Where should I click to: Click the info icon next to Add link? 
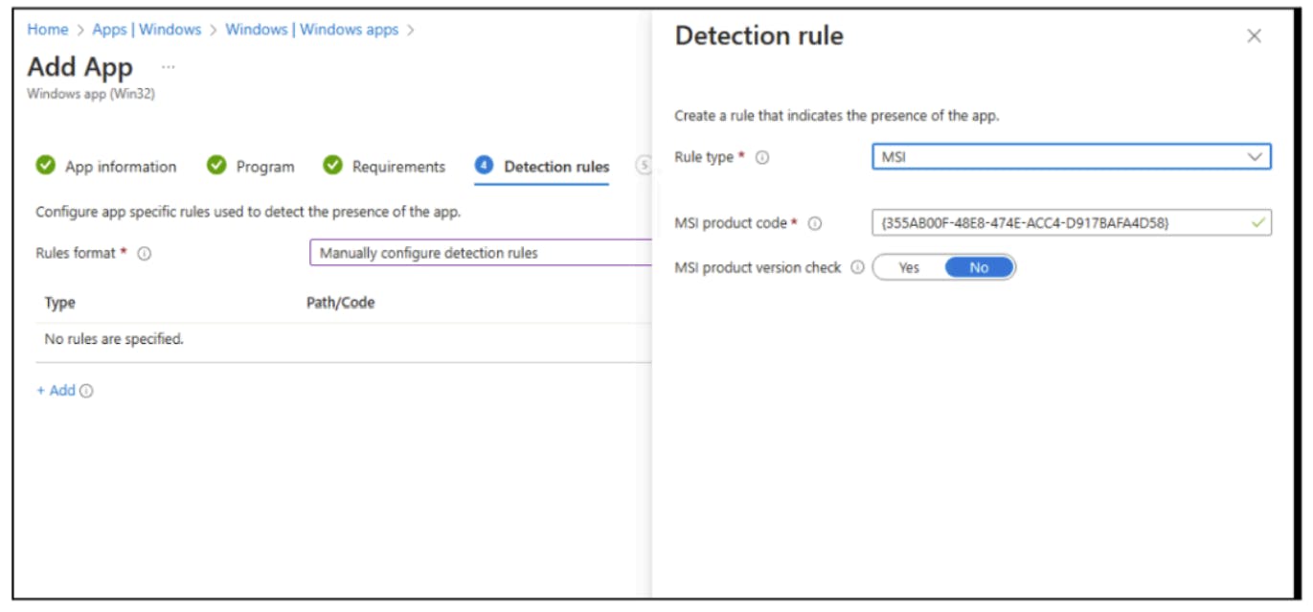(x=87, y=391)
